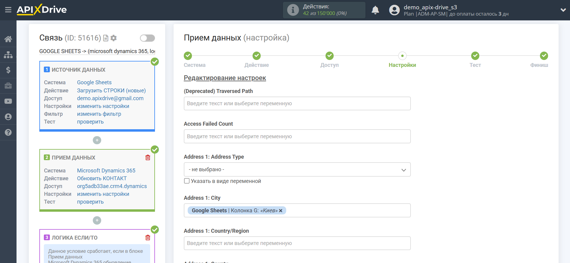This screenshot has height=263, width=570.
Task: Click the connection name GOOGLE SHEETS title
Action: (97, 51)
